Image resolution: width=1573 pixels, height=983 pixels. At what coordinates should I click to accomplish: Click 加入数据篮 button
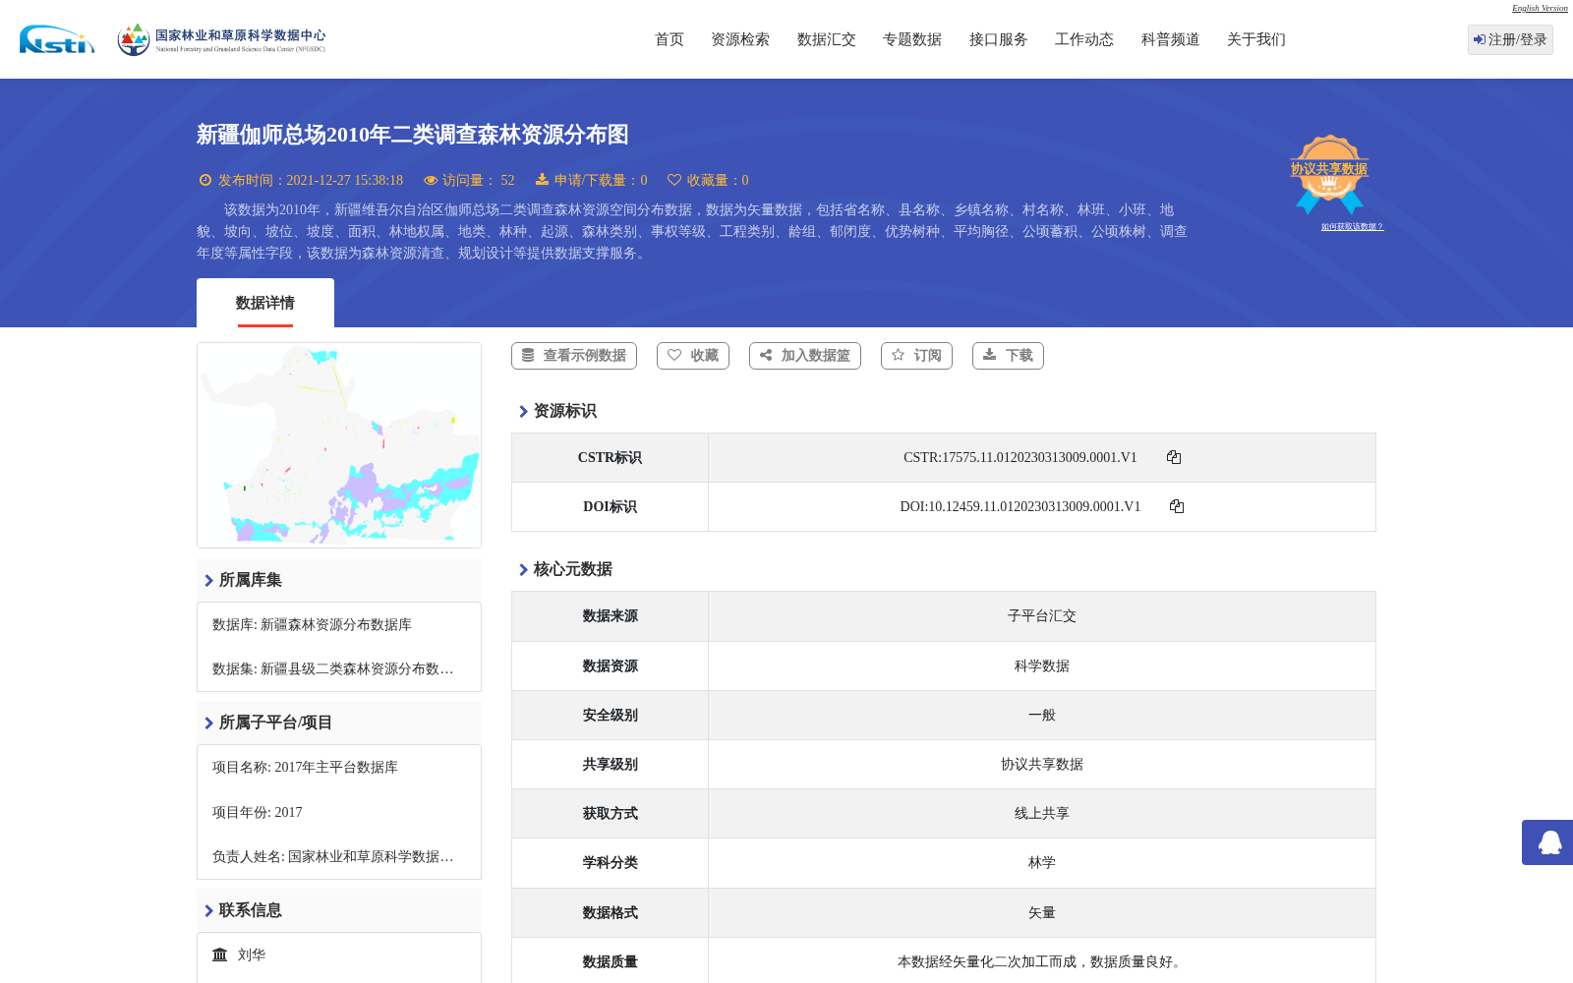805,356
